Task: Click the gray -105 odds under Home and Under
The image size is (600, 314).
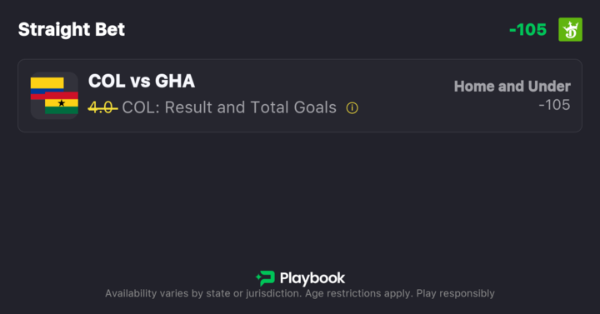Action: coord(554,105)
